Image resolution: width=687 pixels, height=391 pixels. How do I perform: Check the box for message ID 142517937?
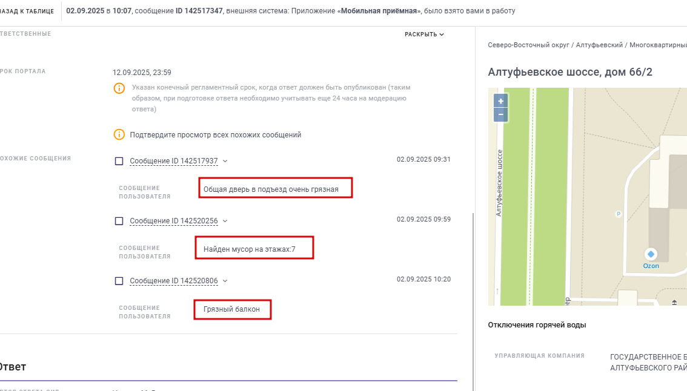click(119, 161)
